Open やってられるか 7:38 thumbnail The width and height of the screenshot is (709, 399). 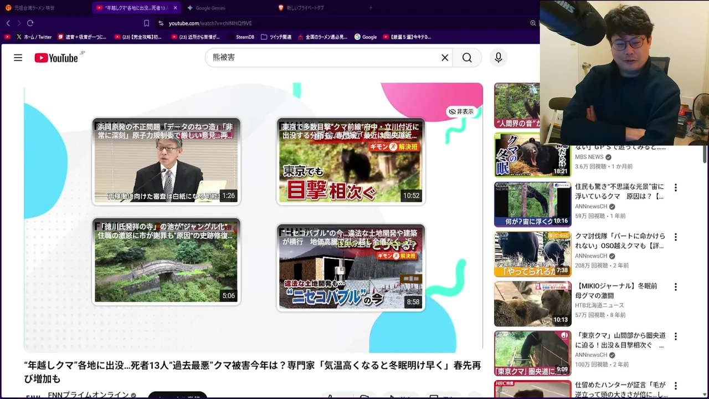pyautogui.click(x=532, y=254)
